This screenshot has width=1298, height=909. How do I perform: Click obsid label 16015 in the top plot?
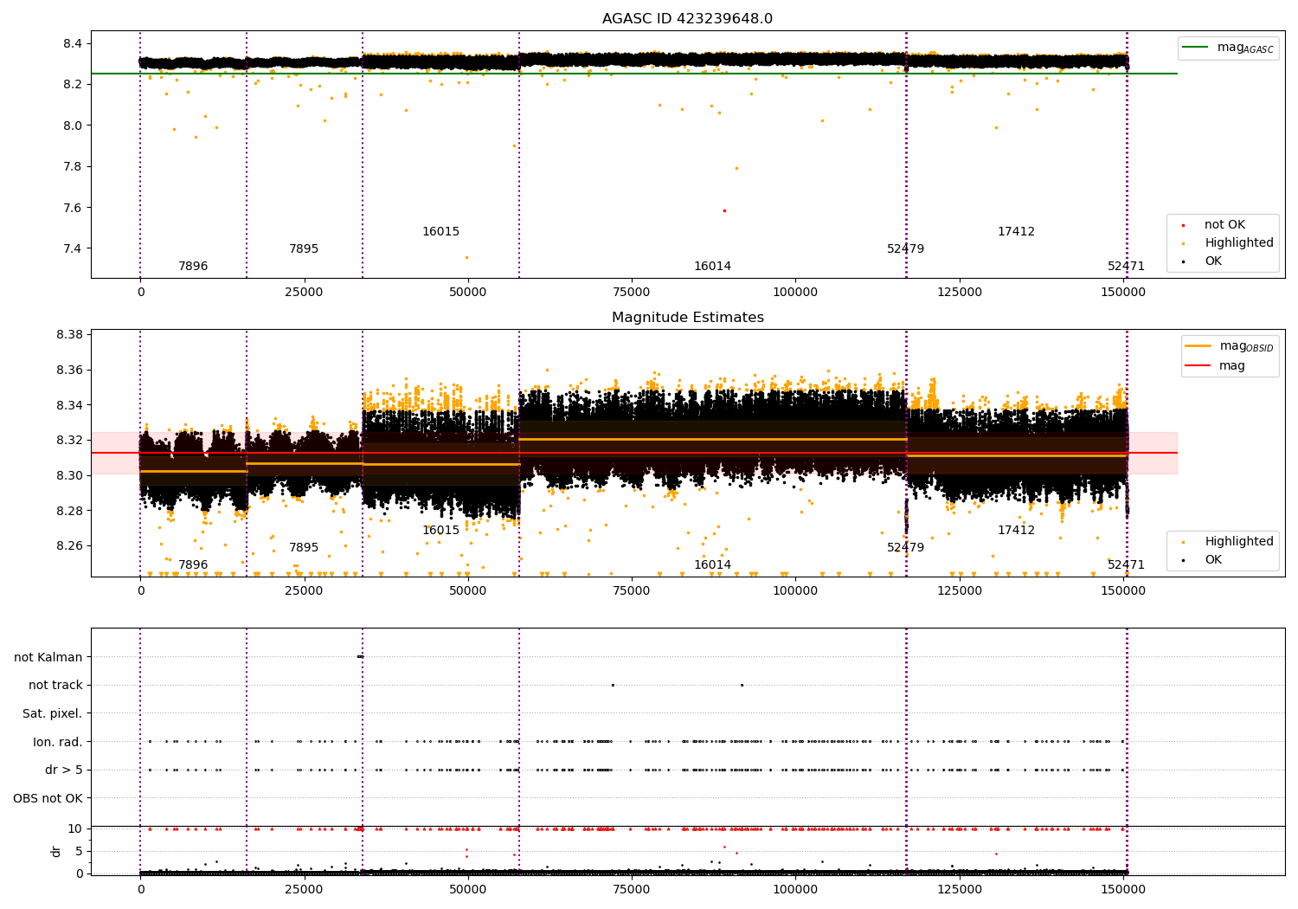(440, 232)
